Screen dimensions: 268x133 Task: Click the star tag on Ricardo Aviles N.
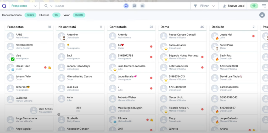166,111
